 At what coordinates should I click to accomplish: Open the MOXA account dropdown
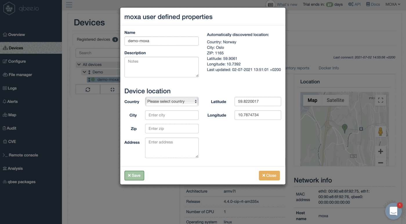pyautogui.click(x=393, y=4)
